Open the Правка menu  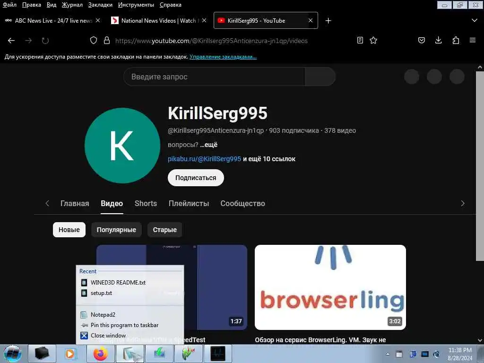[32, 5]
